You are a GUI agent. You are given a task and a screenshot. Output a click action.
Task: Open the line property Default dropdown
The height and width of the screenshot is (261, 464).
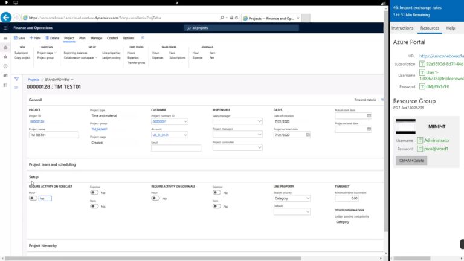[308, 211]
